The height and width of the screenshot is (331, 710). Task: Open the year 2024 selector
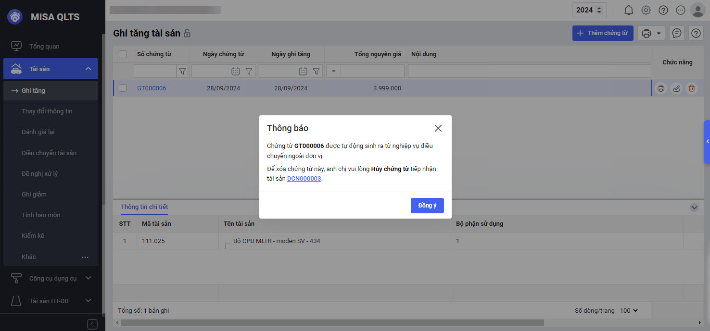click(x=589, y=10)
